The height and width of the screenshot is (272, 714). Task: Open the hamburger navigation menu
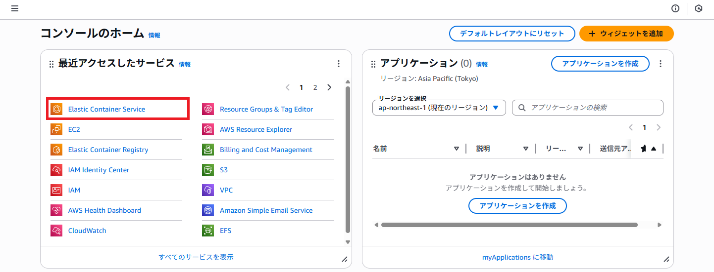coord(15,9)
